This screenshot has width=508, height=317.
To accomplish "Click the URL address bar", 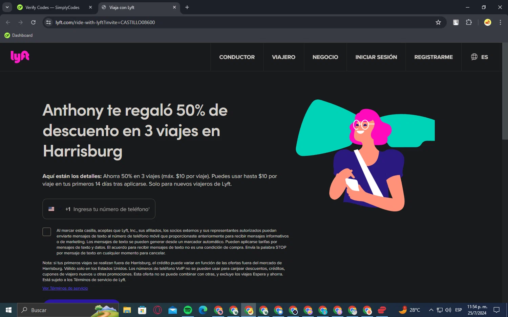I will click(x=244, y=22).
